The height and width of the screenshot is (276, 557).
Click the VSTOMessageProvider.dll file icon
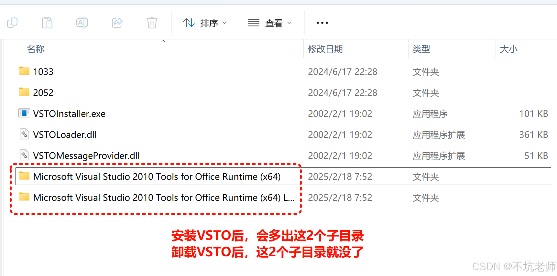(24, 155)
